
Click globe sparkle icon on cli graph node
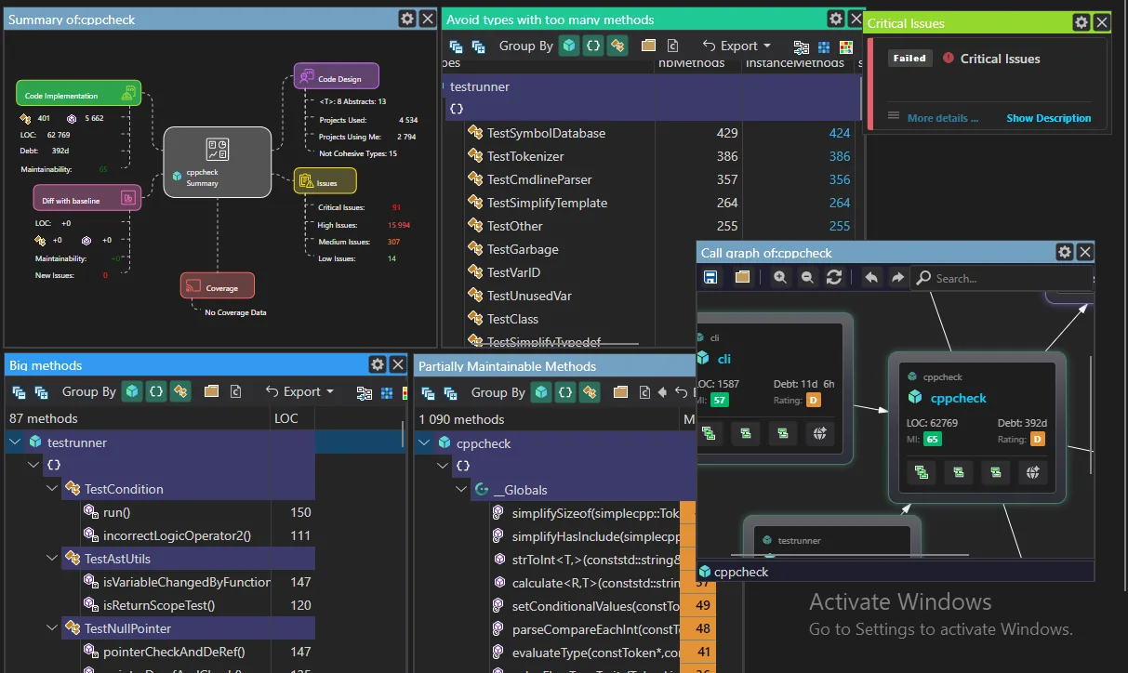click(819, 432)
